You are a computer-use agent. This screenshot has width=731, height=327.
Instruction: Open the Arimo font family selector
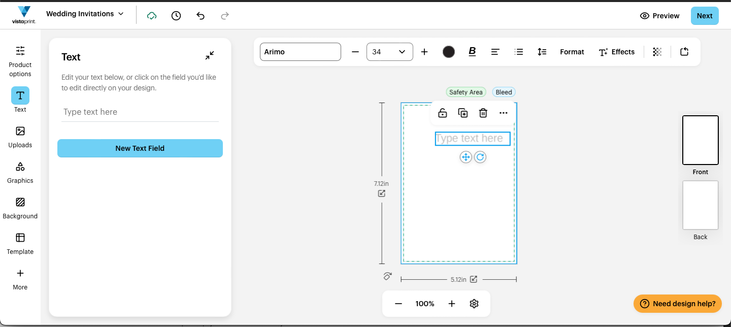(x=301, y=52)
